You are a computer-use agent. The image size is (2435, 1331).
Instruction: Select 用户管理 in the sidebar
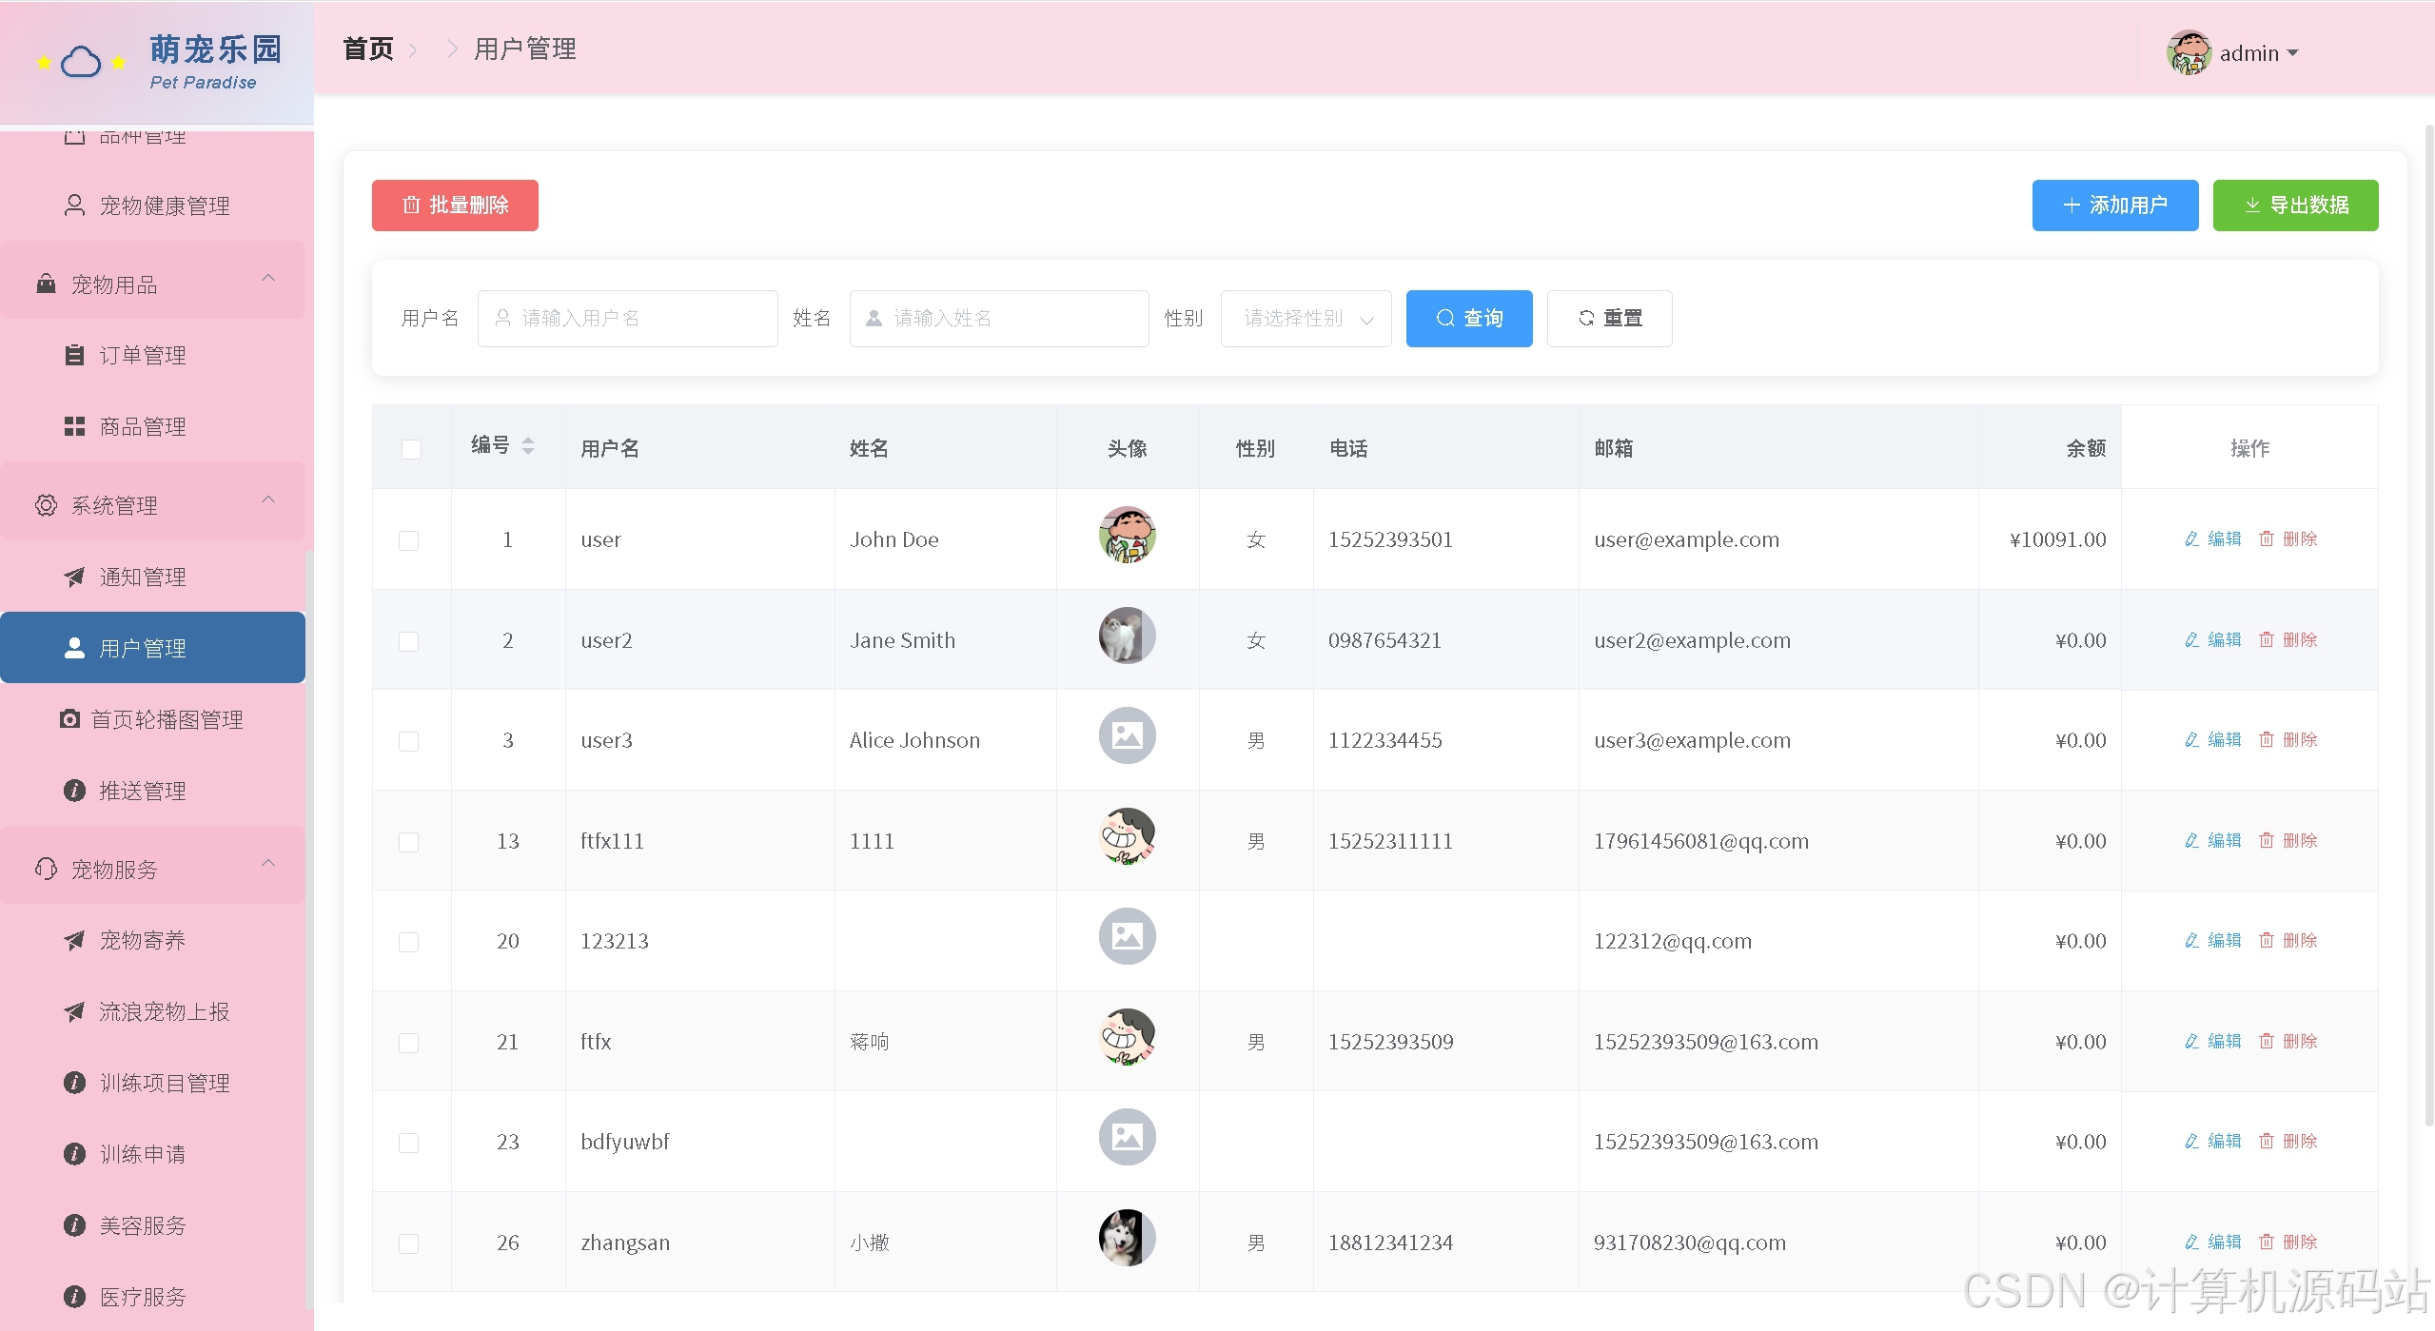[x=152, y=648]
